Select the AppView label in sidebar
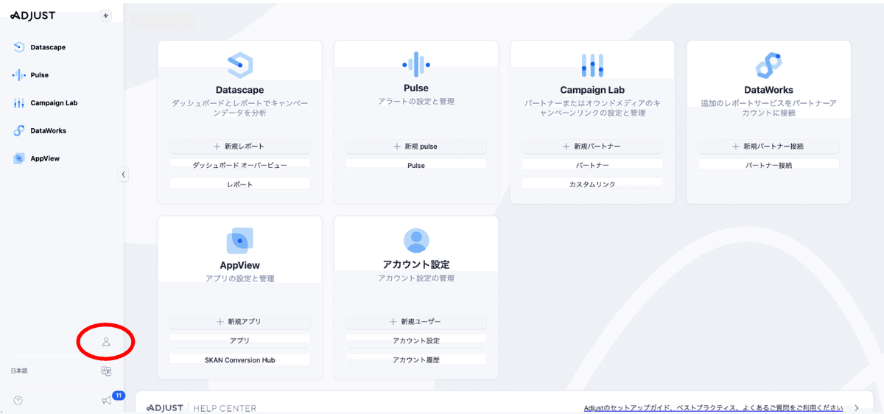 click(45, 158)
